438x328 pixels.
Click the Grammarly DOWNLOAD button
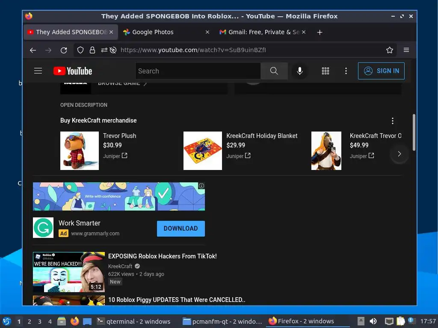pyautogui.click(x=181, y=228)
